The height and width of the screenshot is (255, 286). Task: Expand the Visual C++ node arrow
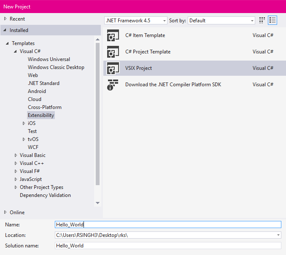(16, 163)
